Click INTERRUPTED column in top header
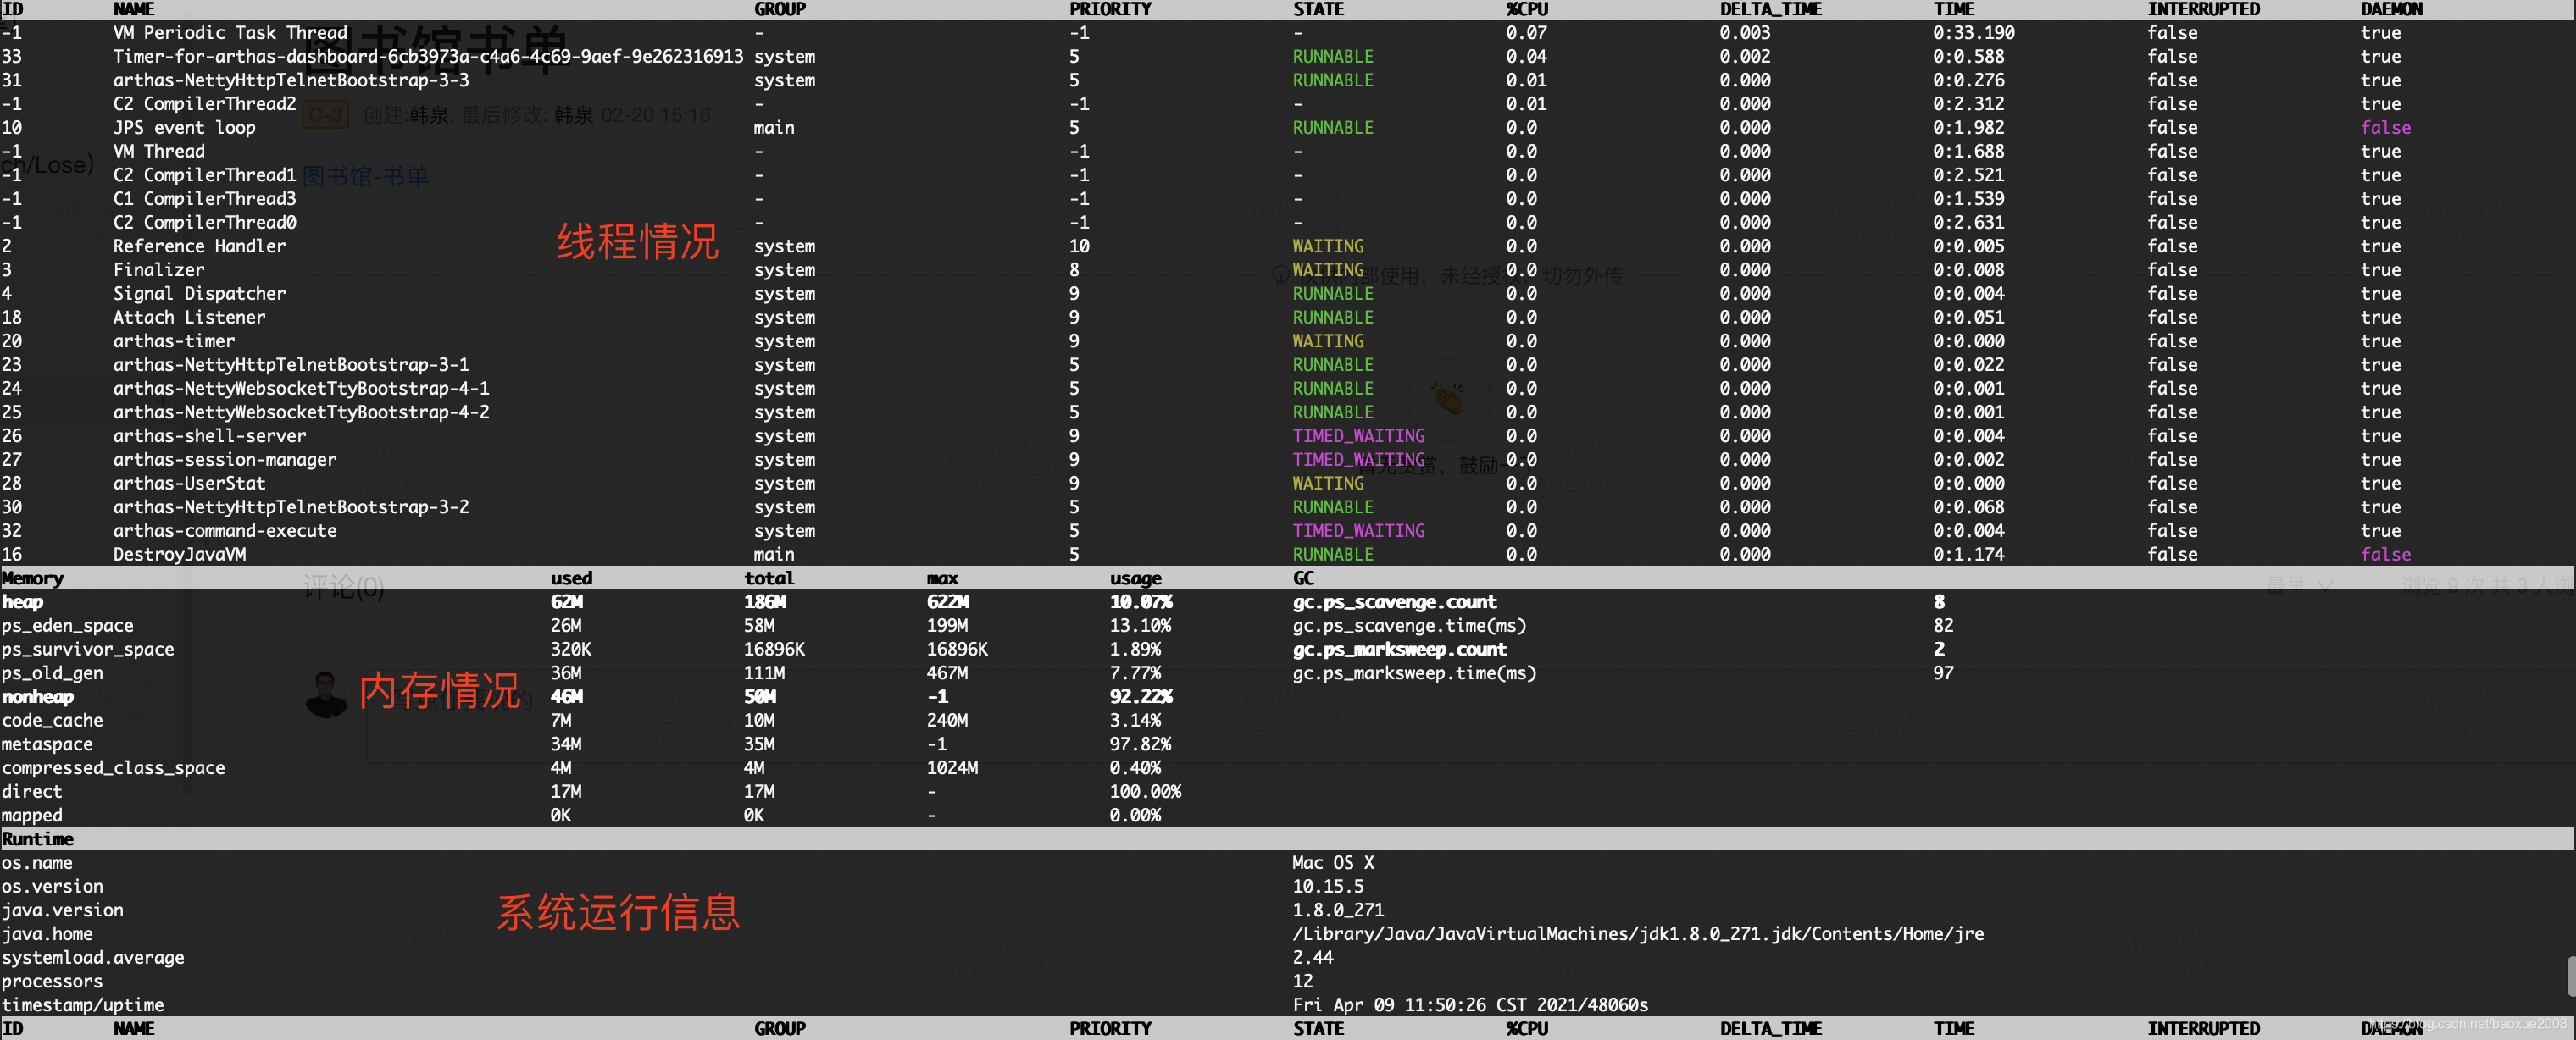 [2203, 10]
